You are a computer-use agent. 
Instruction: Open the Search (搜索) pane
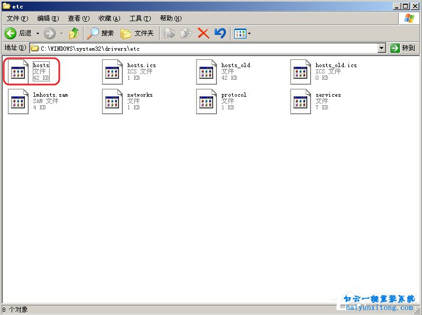(100, 33)
